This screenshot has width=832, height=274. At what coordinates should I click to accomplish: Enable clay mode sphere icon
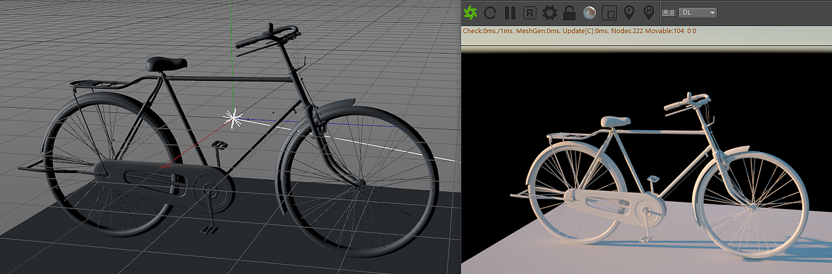tap(590, 12)
